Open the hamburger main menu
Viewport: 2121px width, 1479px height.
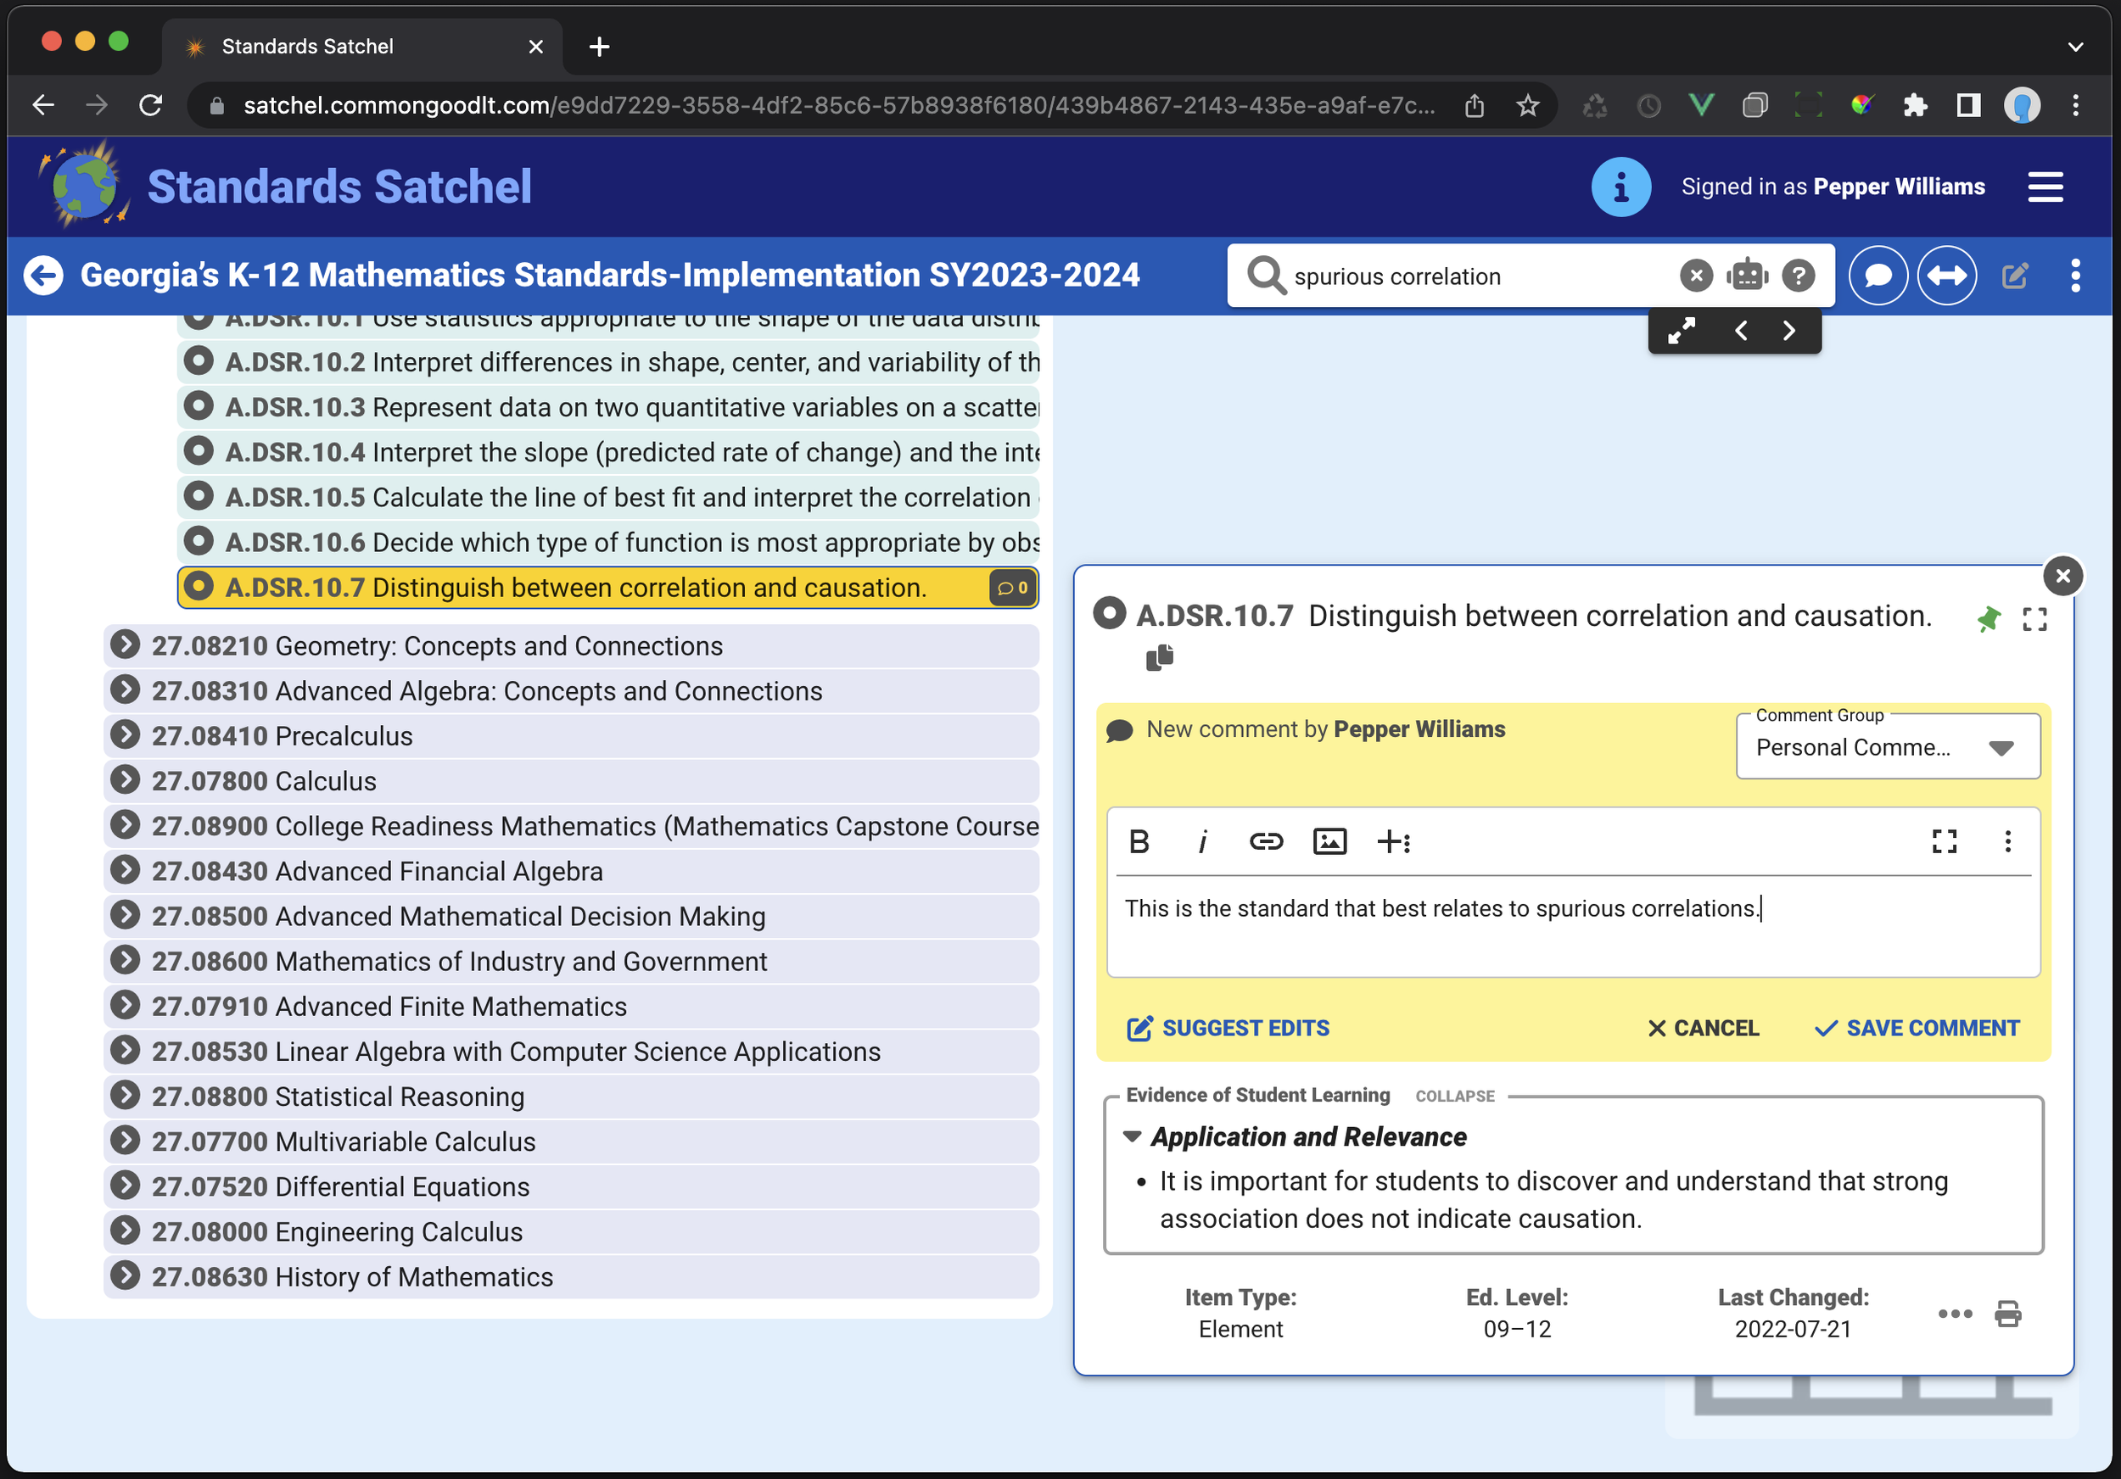pyautogui.click(x=2045, y=187)
